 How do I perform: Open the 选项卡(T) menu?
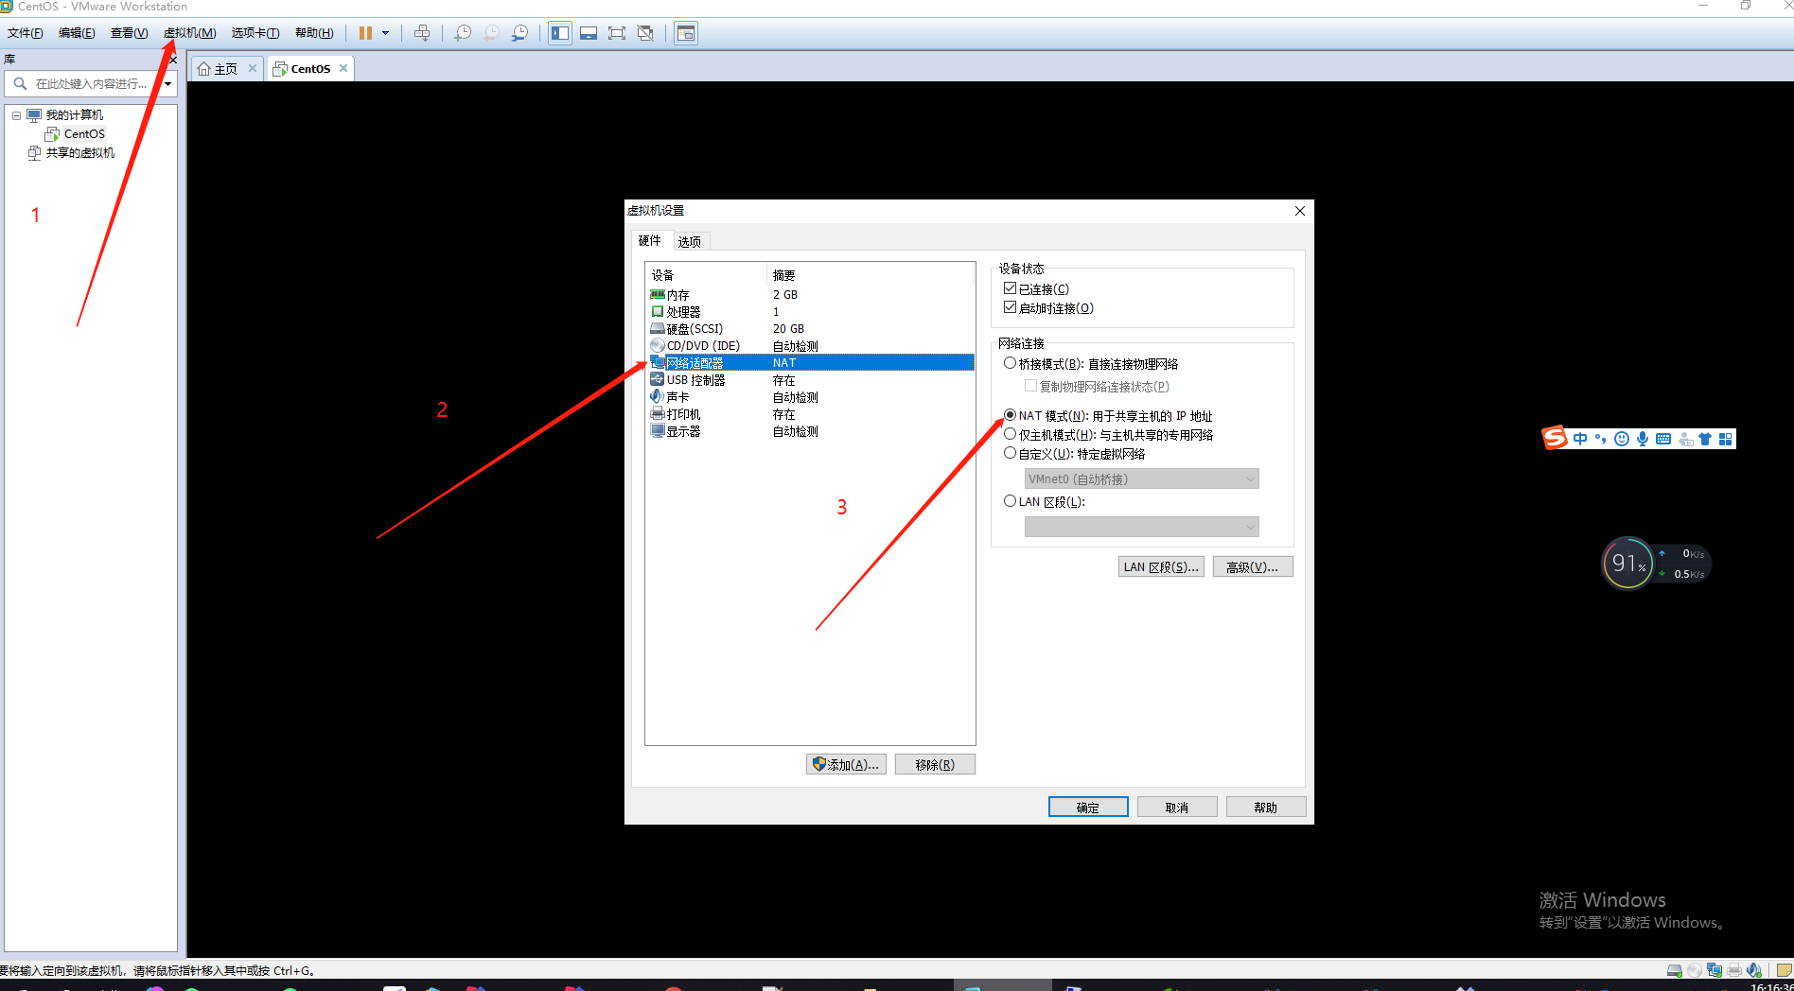[x=255, y=33]
